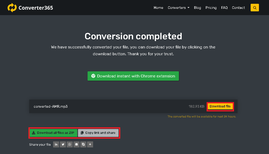Viewport: 269px width, 154px height.
Task: Share file via email envelope icon
Action: pyautogui.click(x=76, y=144)
